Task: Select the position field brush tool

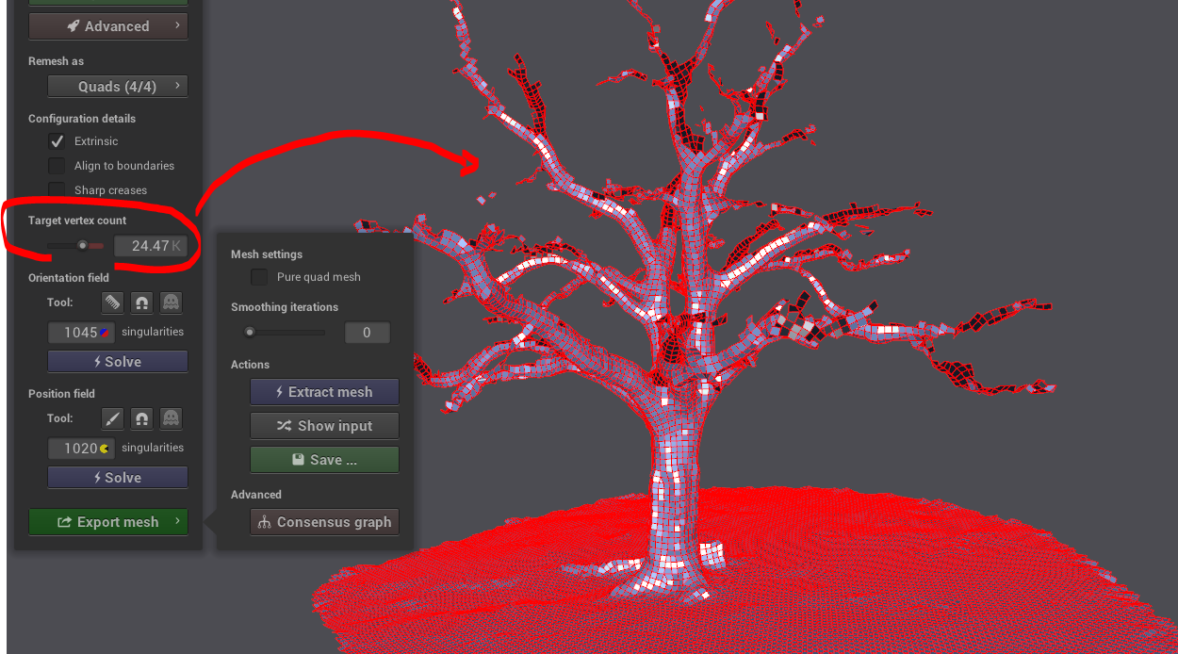Action: (112, 418)
